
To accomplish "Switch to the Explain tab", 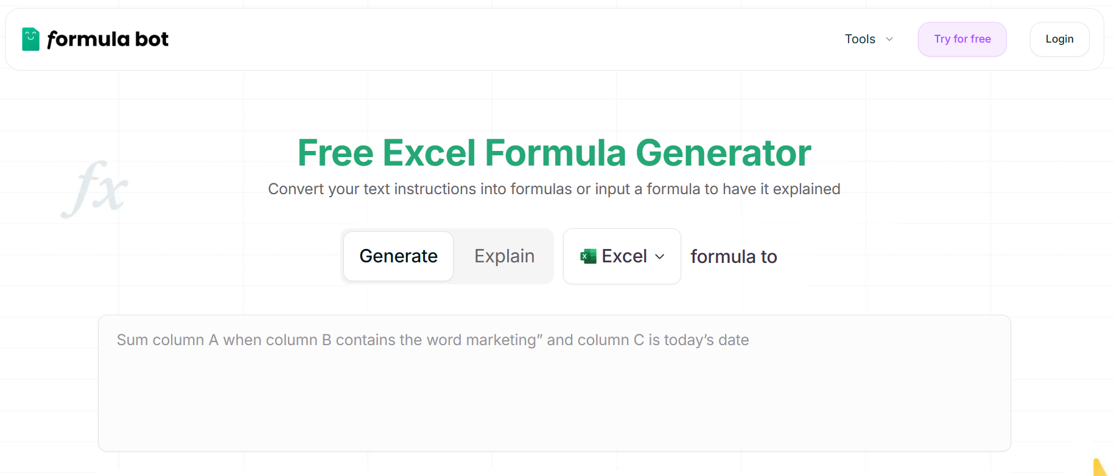I will click(504, 256).
